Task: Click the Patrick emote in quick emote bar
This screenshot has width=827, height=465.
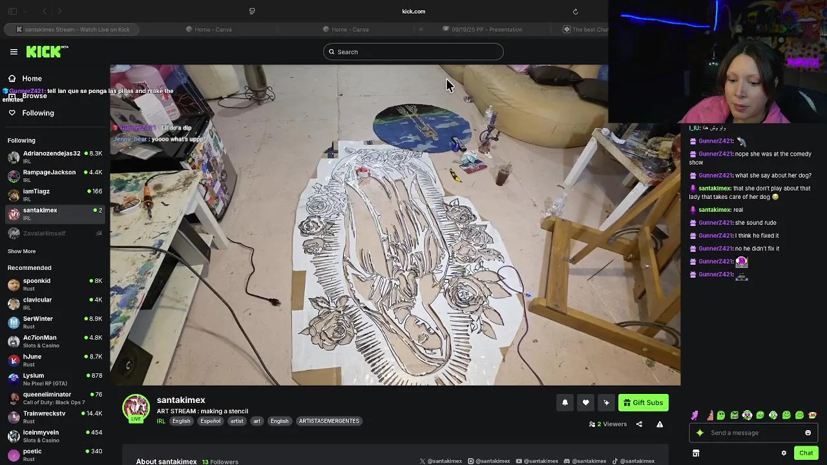Action: click(710, 415)
